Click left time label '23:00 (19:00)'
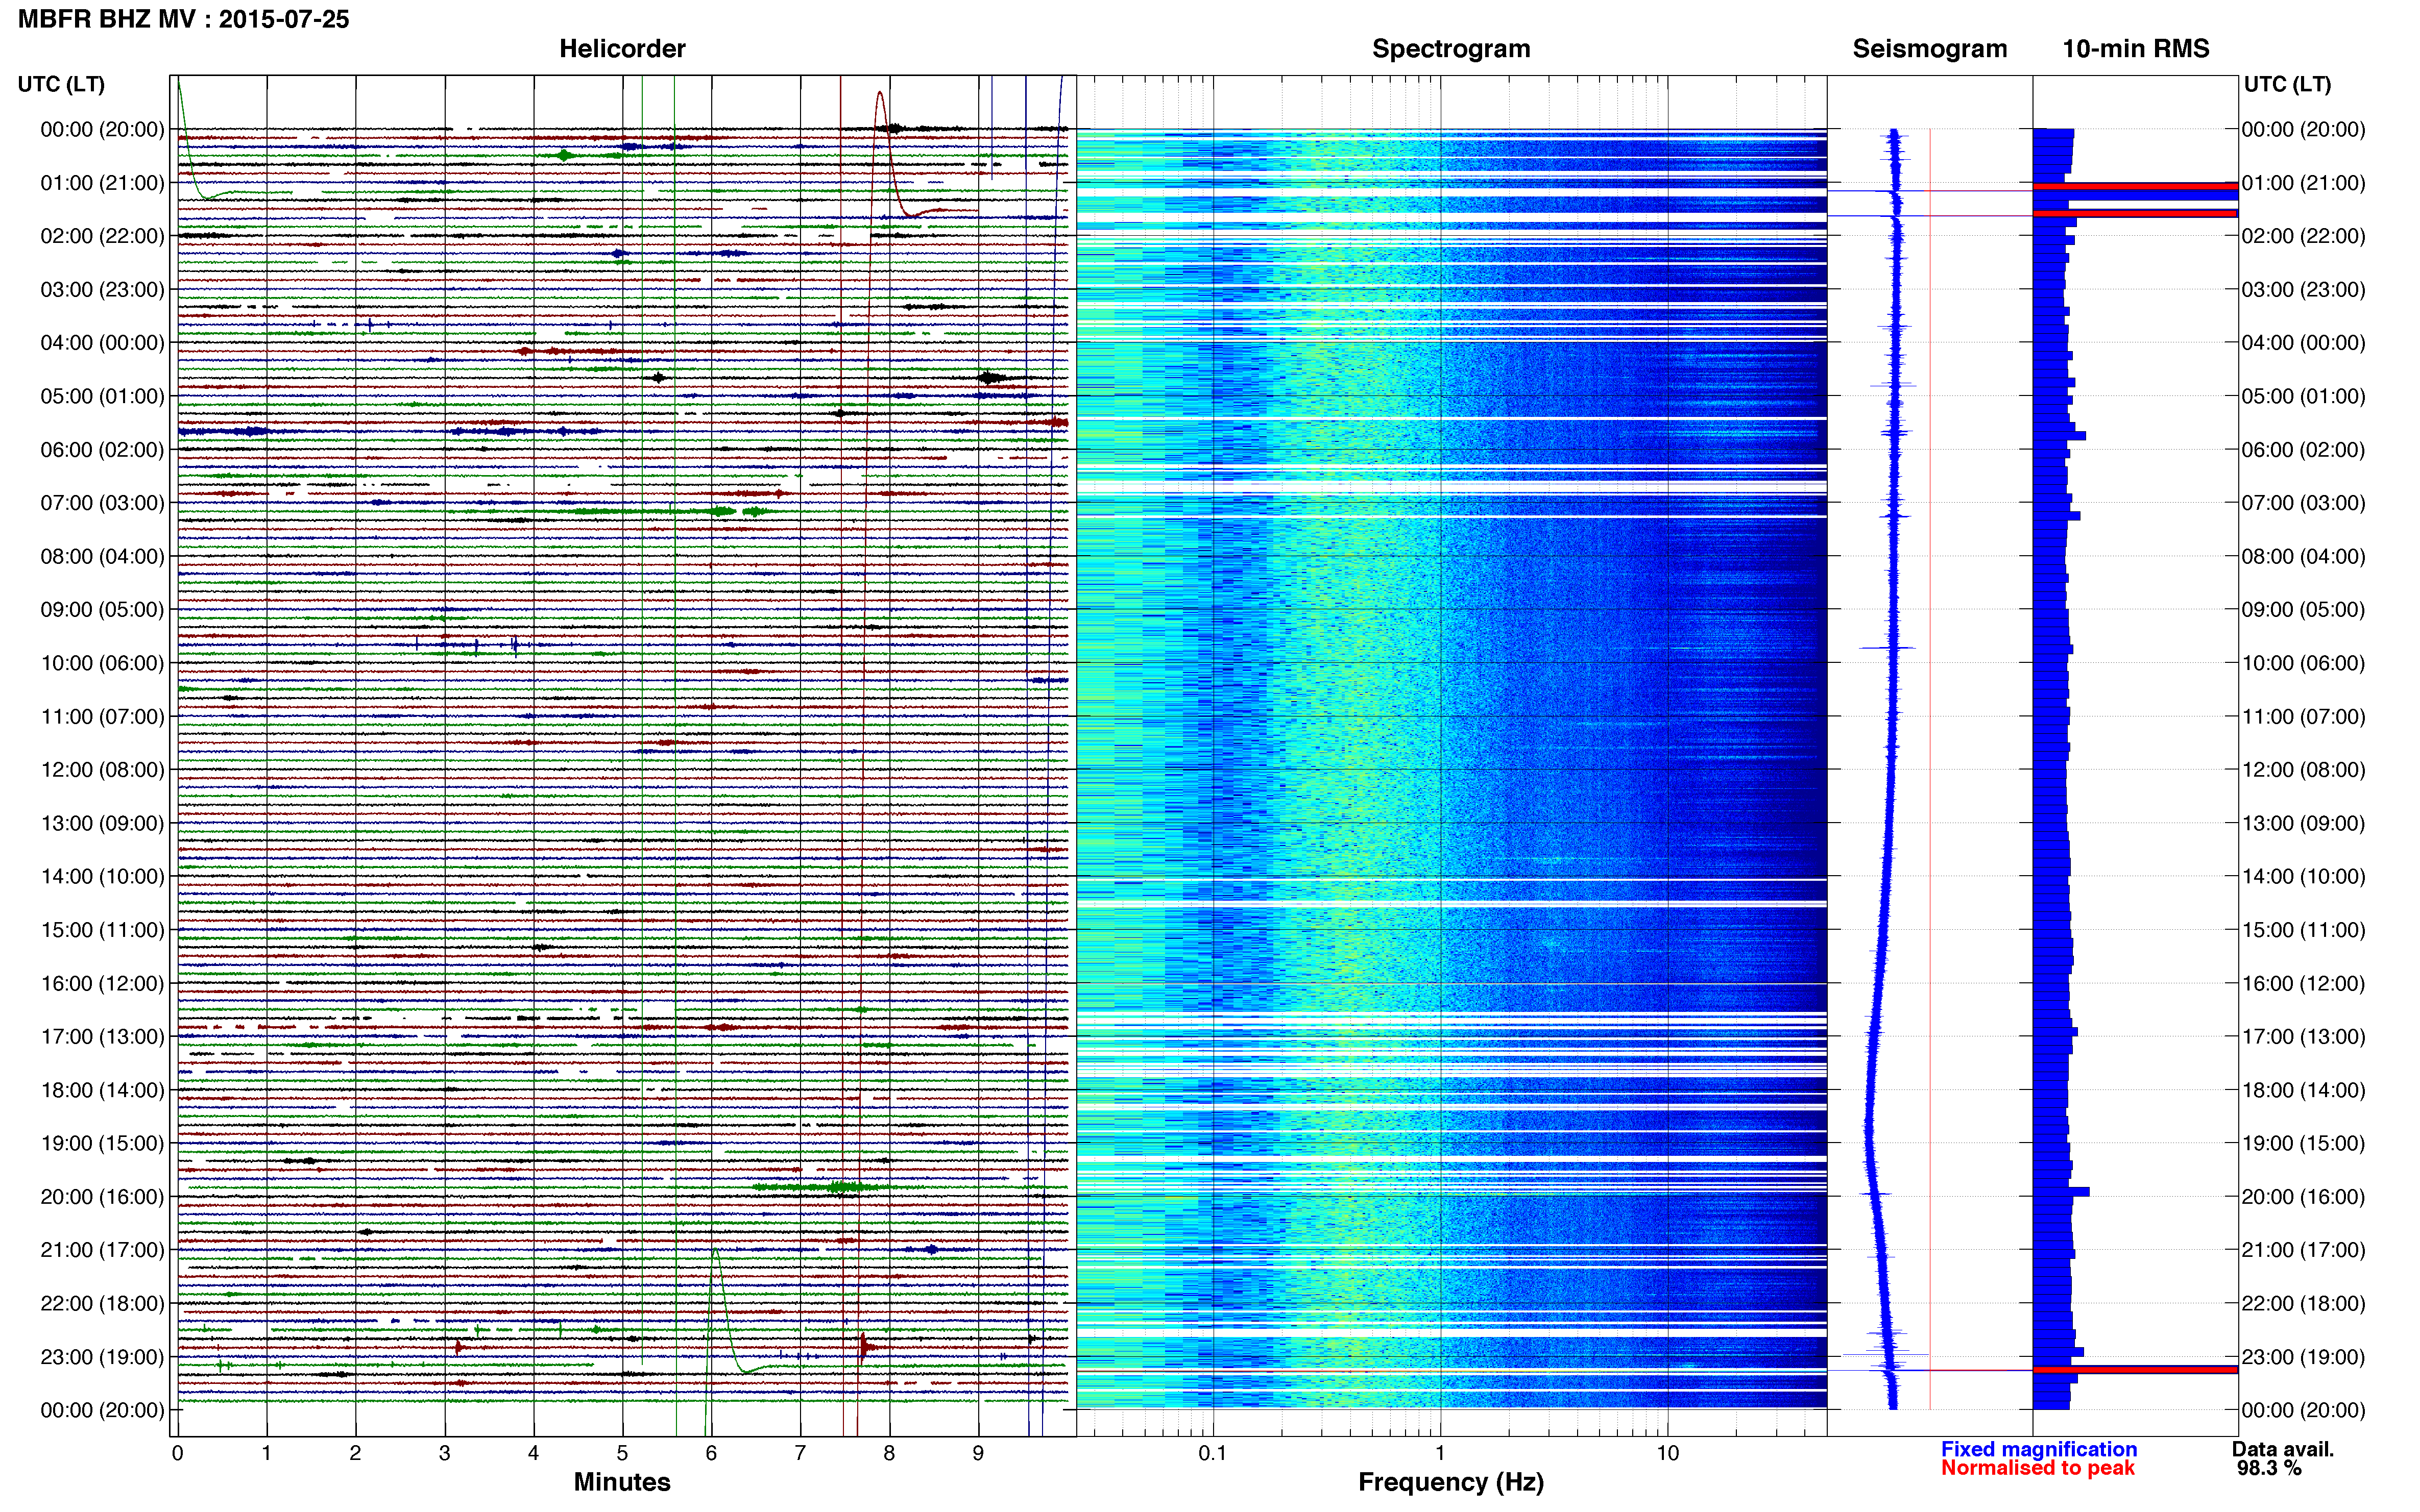The image size is (2420, 1512). 102,1357
